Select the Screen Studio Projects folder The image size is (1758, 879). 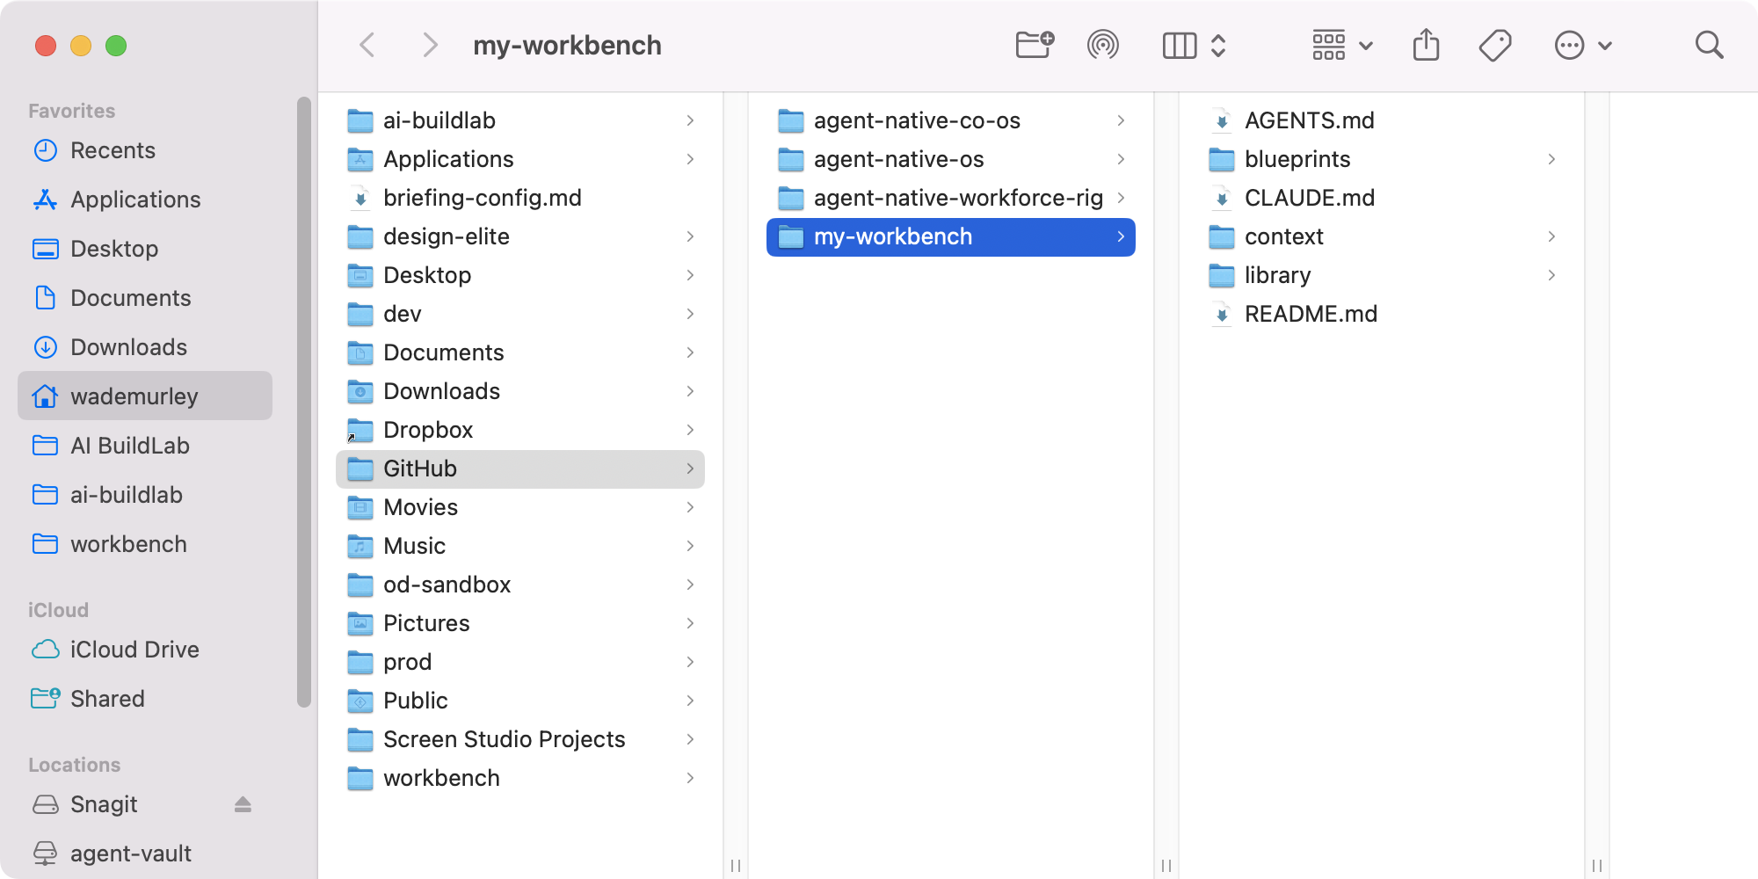520,739
